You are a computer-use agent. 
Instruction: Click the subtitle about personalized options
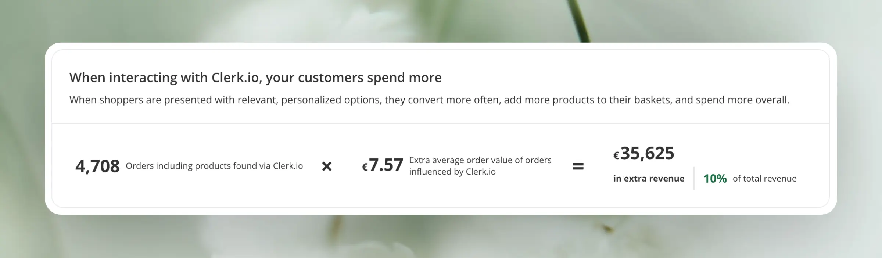(x=429, y=100)
